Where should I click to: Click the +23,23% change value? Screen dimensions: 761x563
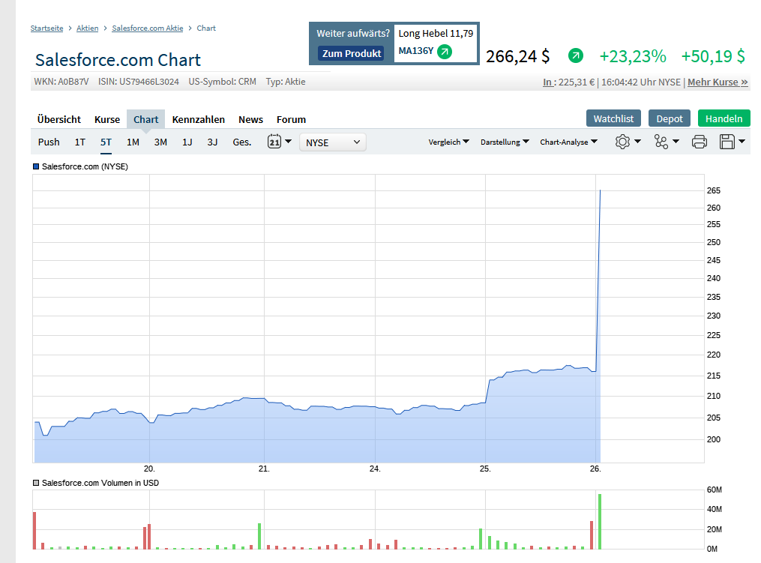click(x=633, y=56)
